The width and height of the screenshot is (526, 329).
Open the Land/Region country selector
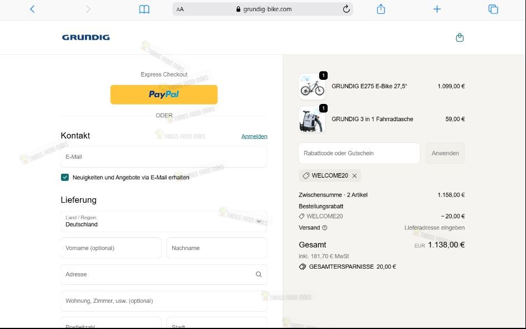pos(164,221)
